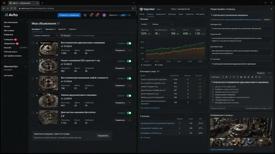Viewport: 275px width, 154px height.
Task: Disable the 'от 12 000 ₽' listing toggle
Action: tap(129, 96)
